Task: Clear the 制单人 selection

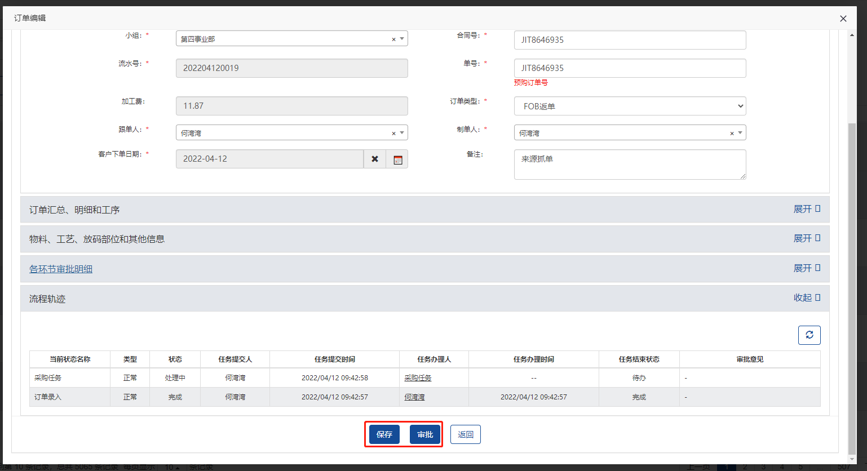Action: coord(732,134)
